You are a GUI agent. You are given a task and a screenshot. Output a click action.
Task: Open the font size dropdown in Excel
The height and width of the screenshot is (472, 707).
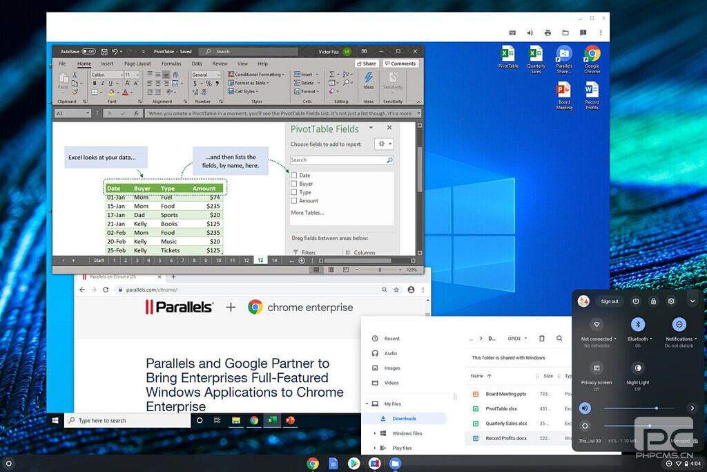pyautogui.click(x=137, y=75)
